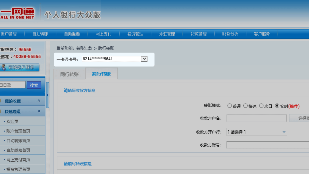
Task: Click the online customer service agent icon
Action: coord(4,68)
